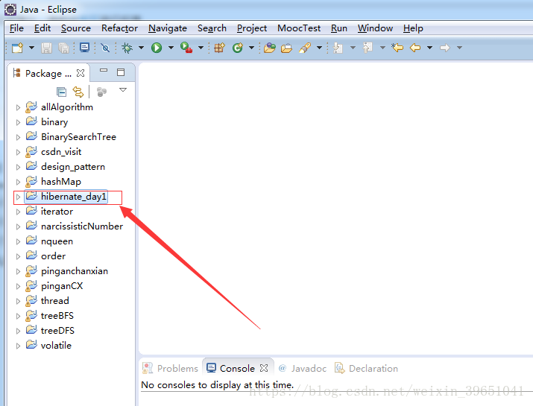
Task: Expand the hashMap project
Action: (18, 182)
